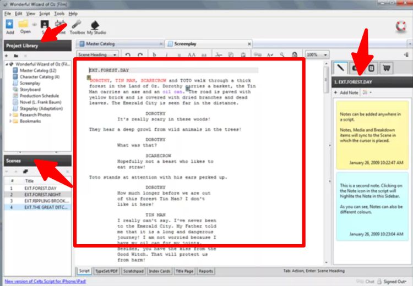Open the note color dropdown arrow
413x286 pixels.
coord(371,92)
